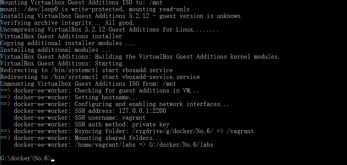The height and width of the screenshot is (165, 347).
Task: Click the "Building the VirtualBox Guest Additions kernel modules" line
Action: tap(140, 57)
